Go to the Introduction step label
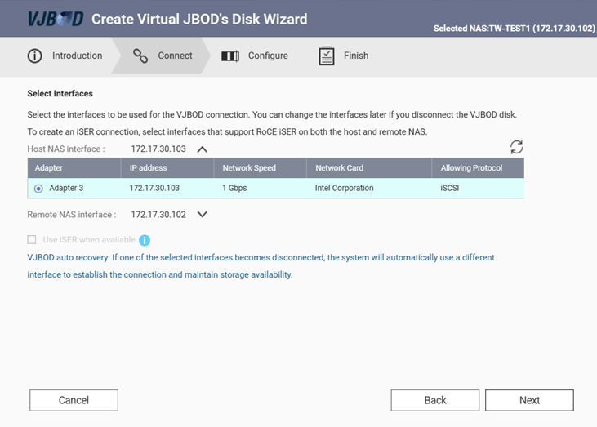 (77, 56)
